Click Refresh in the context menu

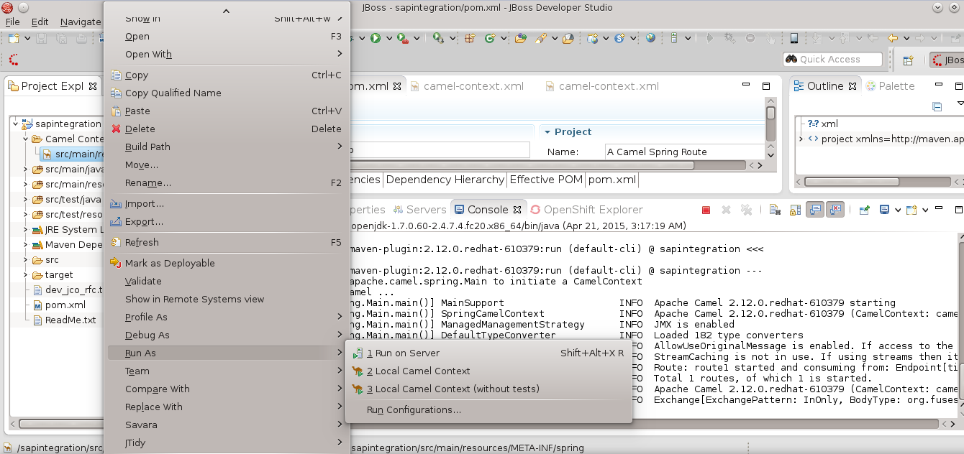(x=227, y=242)
